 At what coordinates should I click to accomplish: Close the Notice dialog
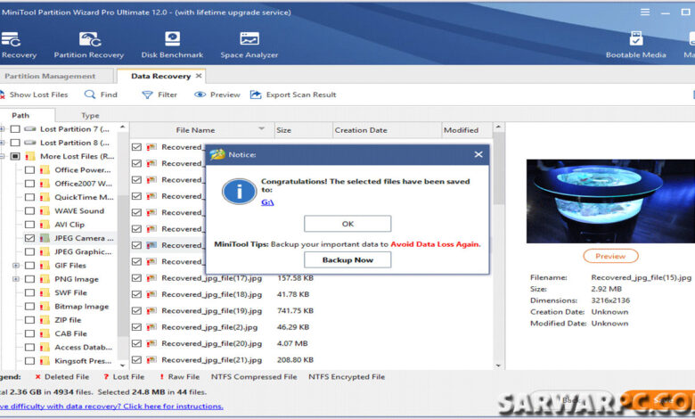pos(478,154)
